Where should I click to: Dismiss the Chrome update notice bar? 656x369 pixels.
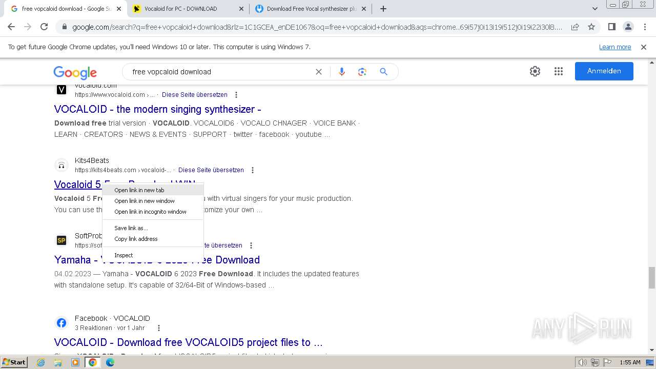[x=644, y=47]
